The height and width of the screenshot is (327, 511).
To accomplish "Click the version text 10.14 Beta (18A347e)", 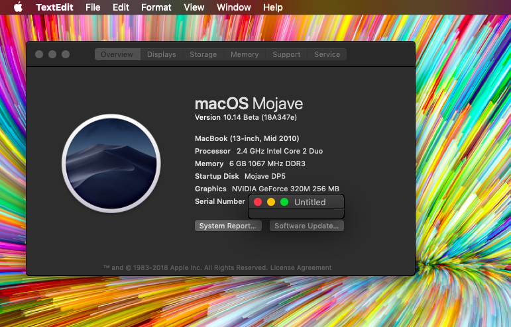I will pos(260,117).
